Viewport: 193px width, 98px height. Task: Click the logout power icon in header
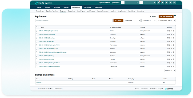click(x=174, y=3)
